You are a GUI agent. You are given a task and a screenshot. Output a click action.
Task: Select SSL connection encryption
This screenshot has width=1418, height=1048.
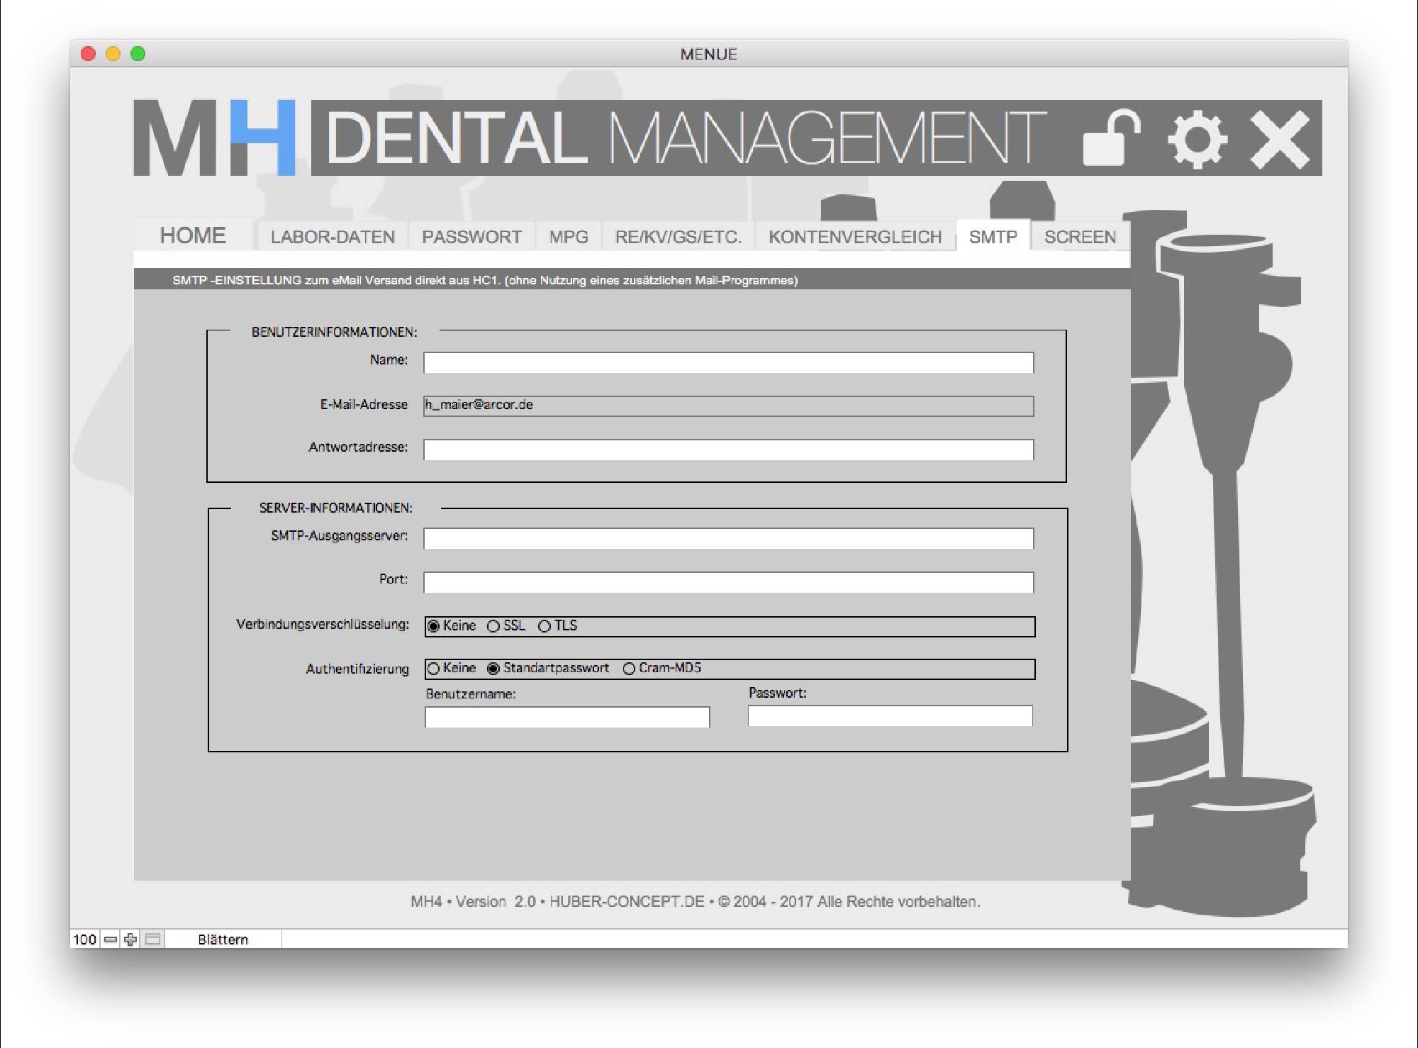(x=494, y=626)
